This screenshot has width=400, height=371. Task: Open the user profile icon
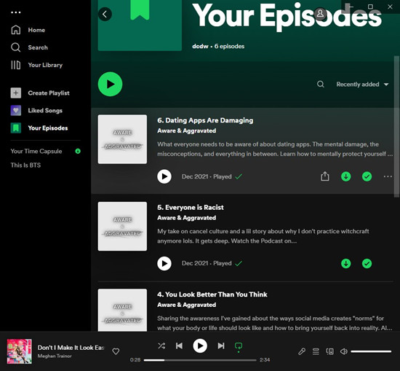point(321,14)
